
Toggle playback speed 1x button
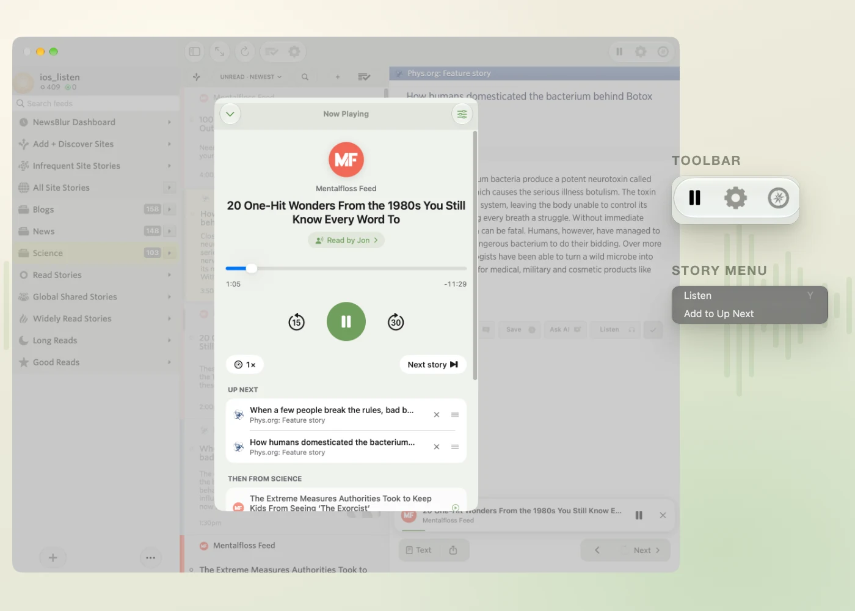(x=245, y=365)
